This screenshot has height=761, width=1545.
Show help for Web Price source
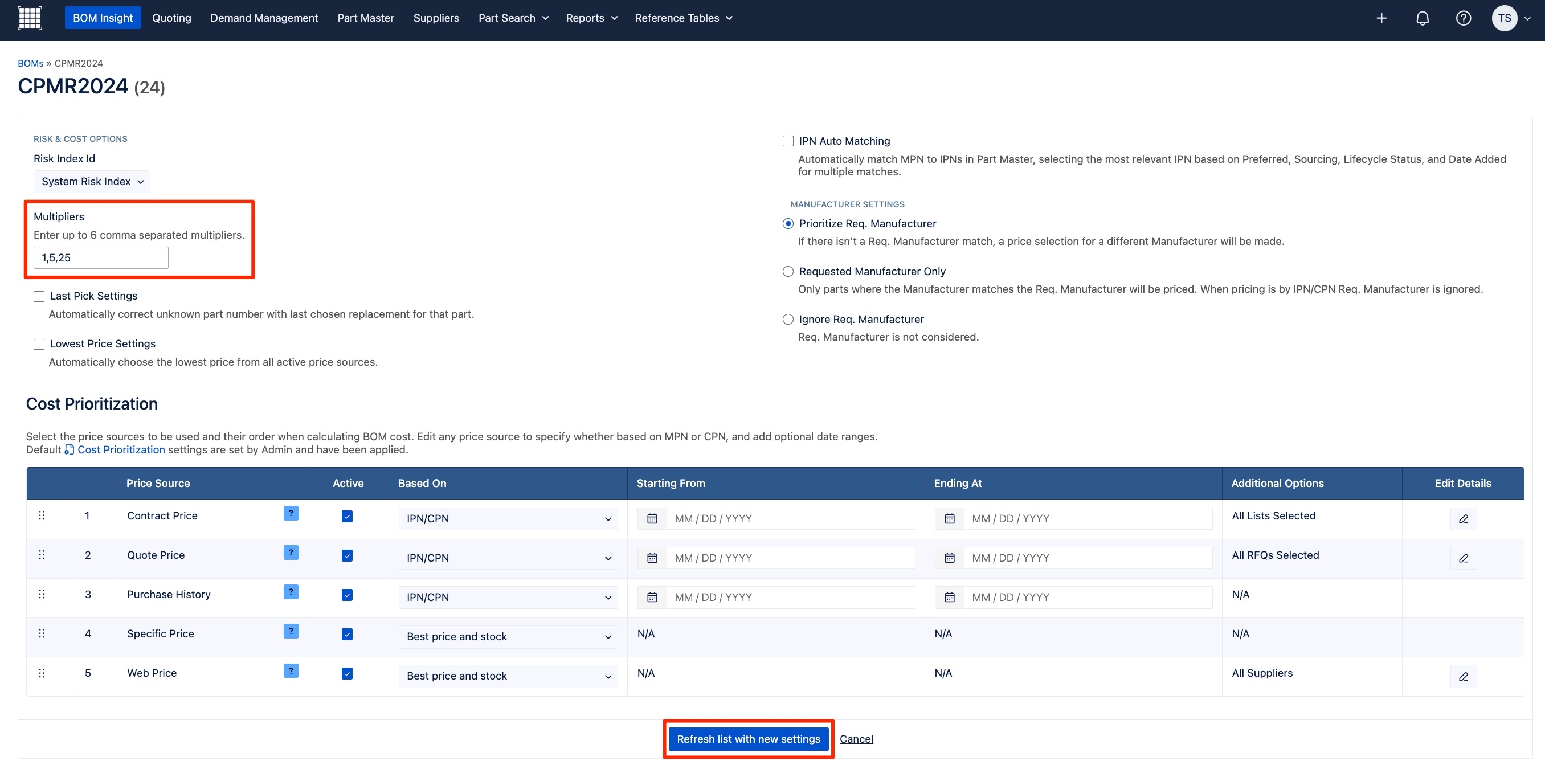click(291, 670)
